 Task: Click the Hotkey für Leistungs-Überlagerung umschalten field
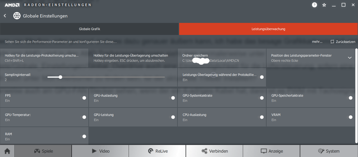point(133,58)
